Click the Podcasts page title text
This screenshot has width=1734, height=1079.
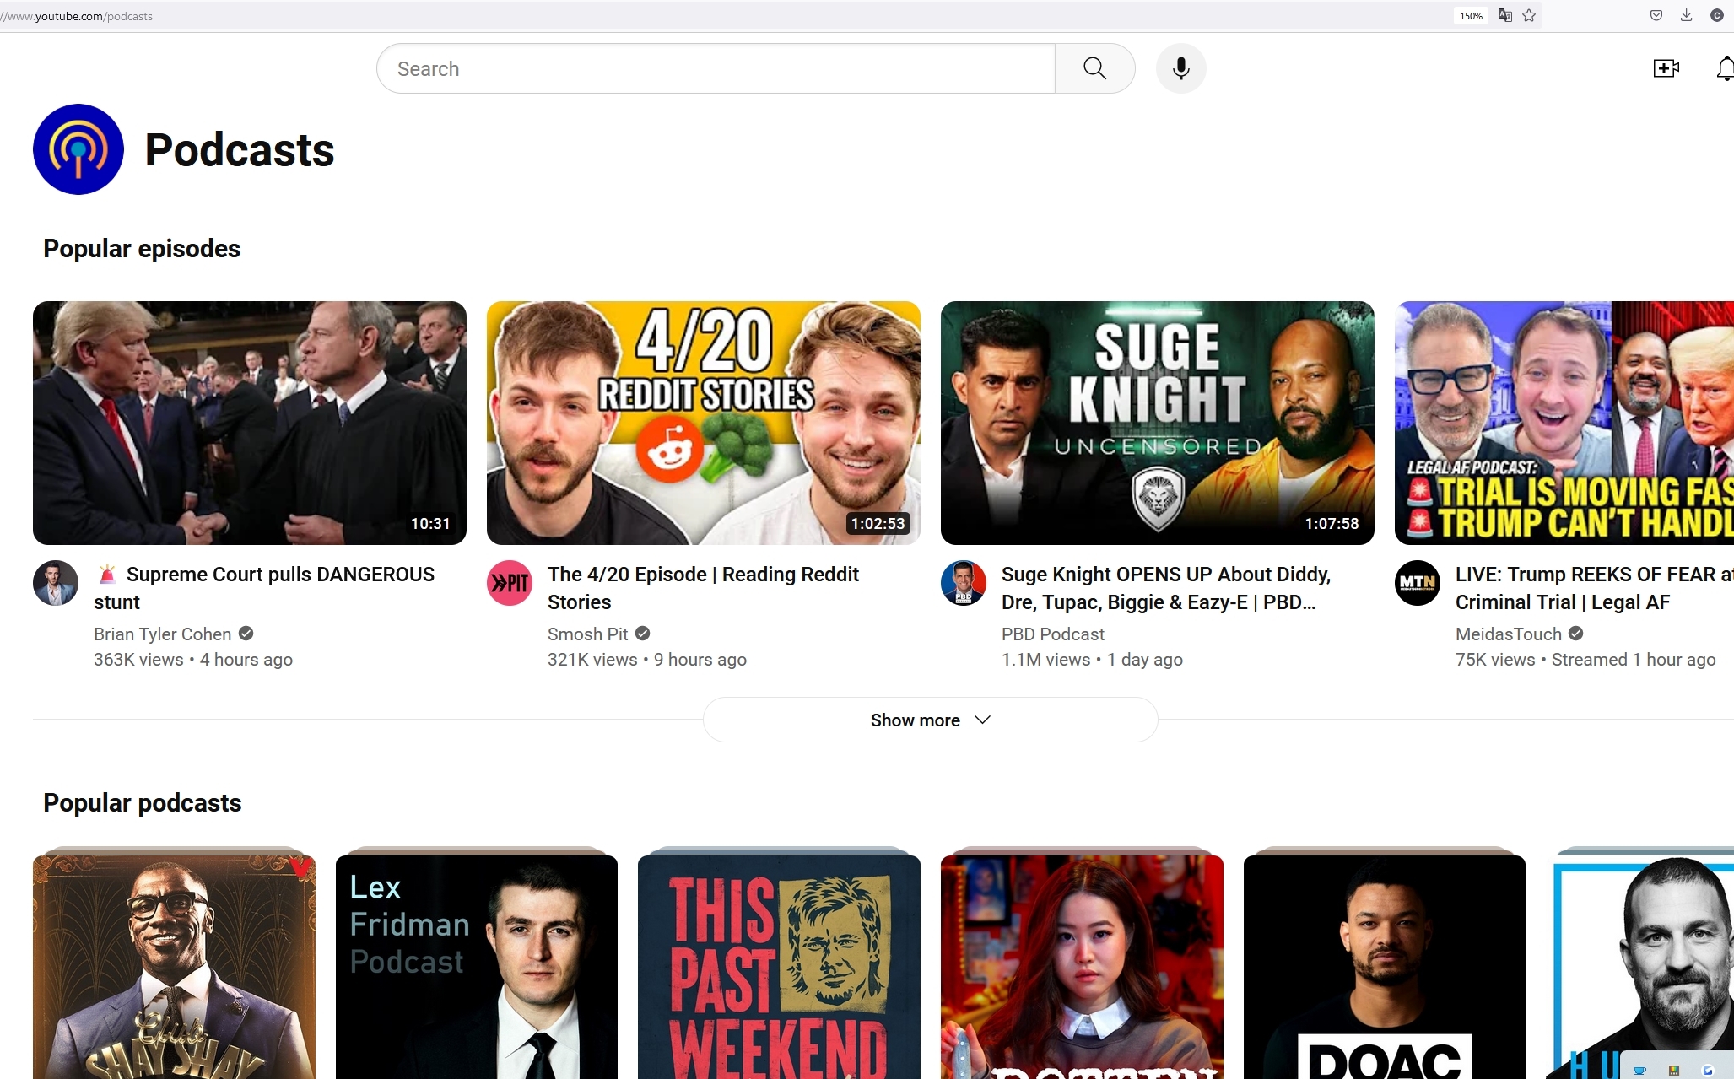(240, 150)
